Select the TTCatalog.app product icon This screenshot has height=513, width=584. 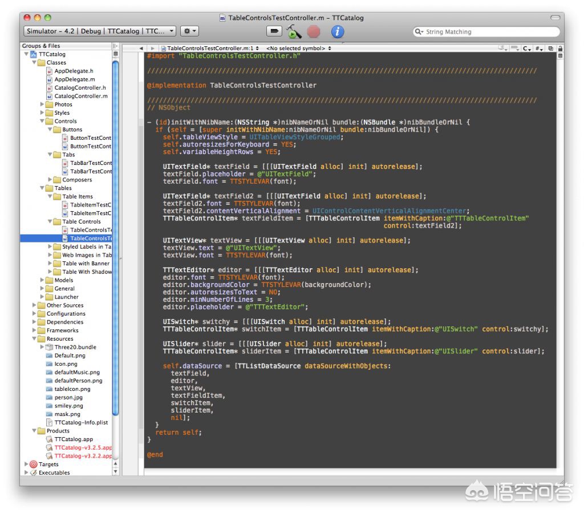[x=49, y=439]
